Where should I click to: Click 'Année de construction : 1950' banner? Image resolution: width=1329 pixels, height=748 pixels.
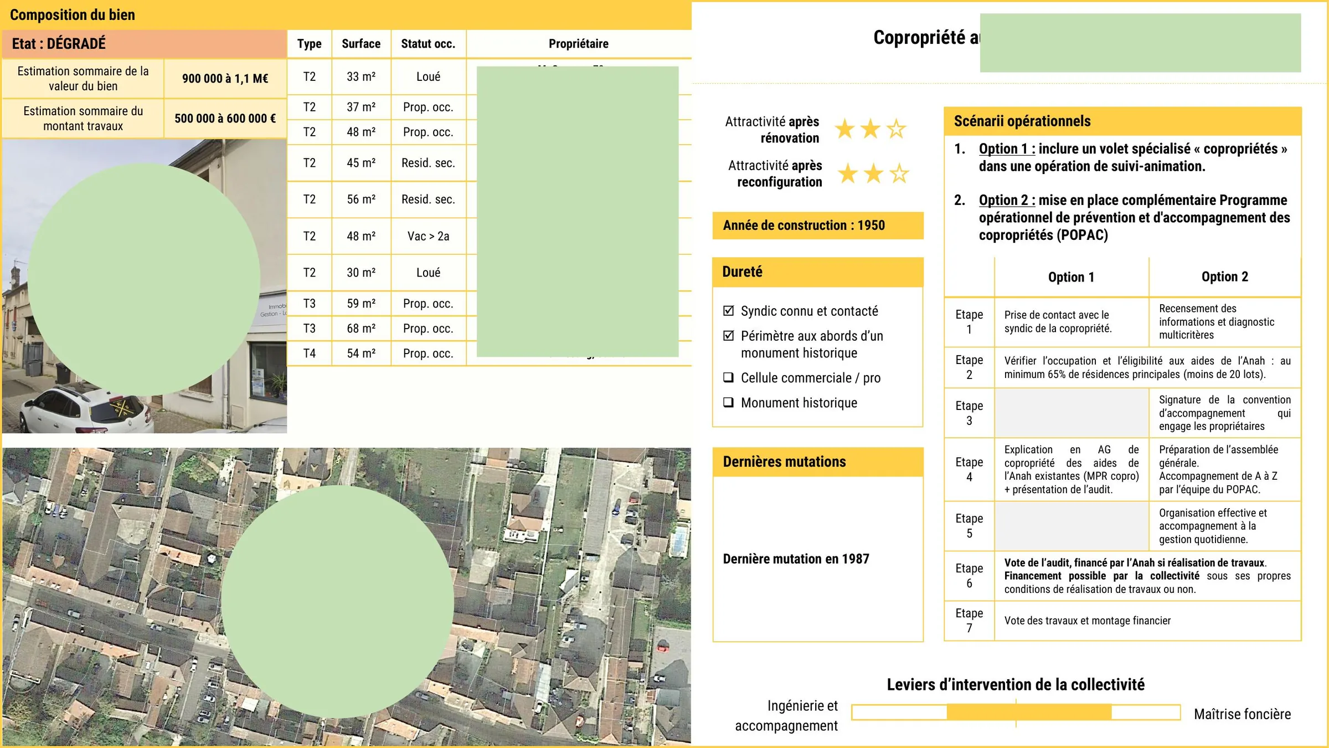(x=817, y=226)
